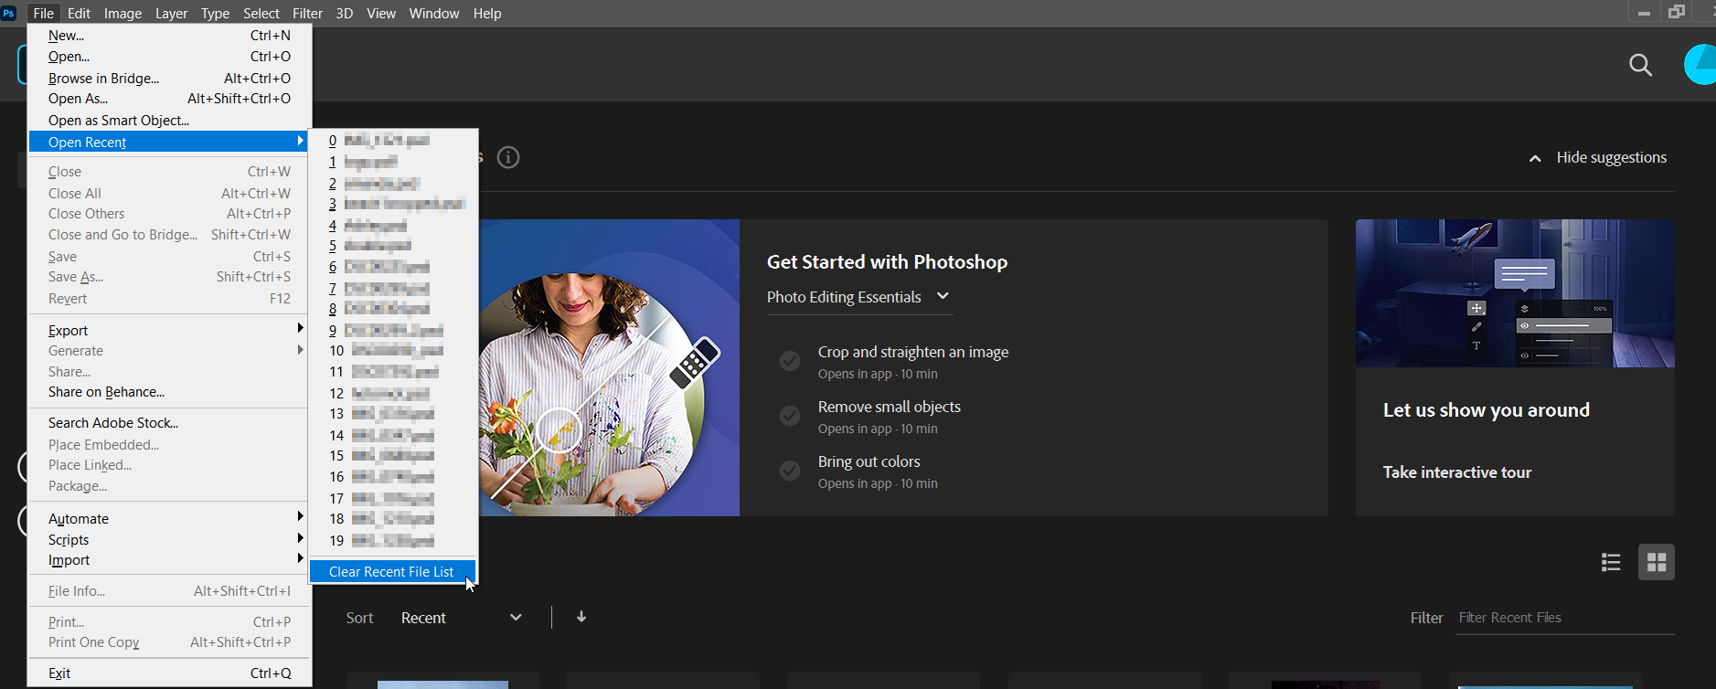This screenshot has width=1716, height=689.
Task: Click Hide suggestions button
Action: point(1611,157)
